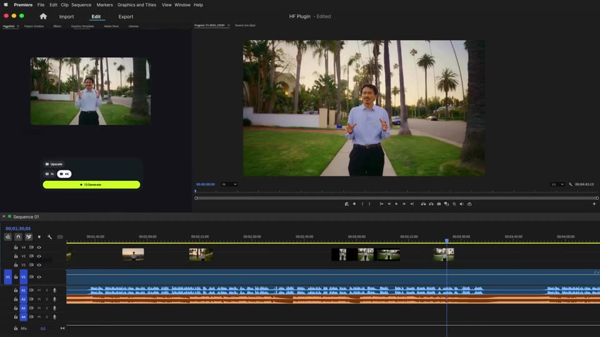Click the Program monitor zoom scroll bar
The height and width of the screenshot is (337, 600).
396,198
